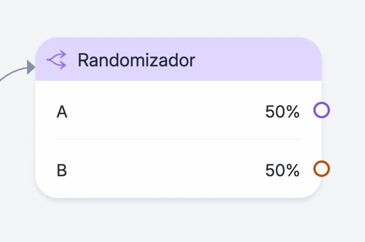
Task: Edit the 50% value for path A
Action: [x=282, y=112]
